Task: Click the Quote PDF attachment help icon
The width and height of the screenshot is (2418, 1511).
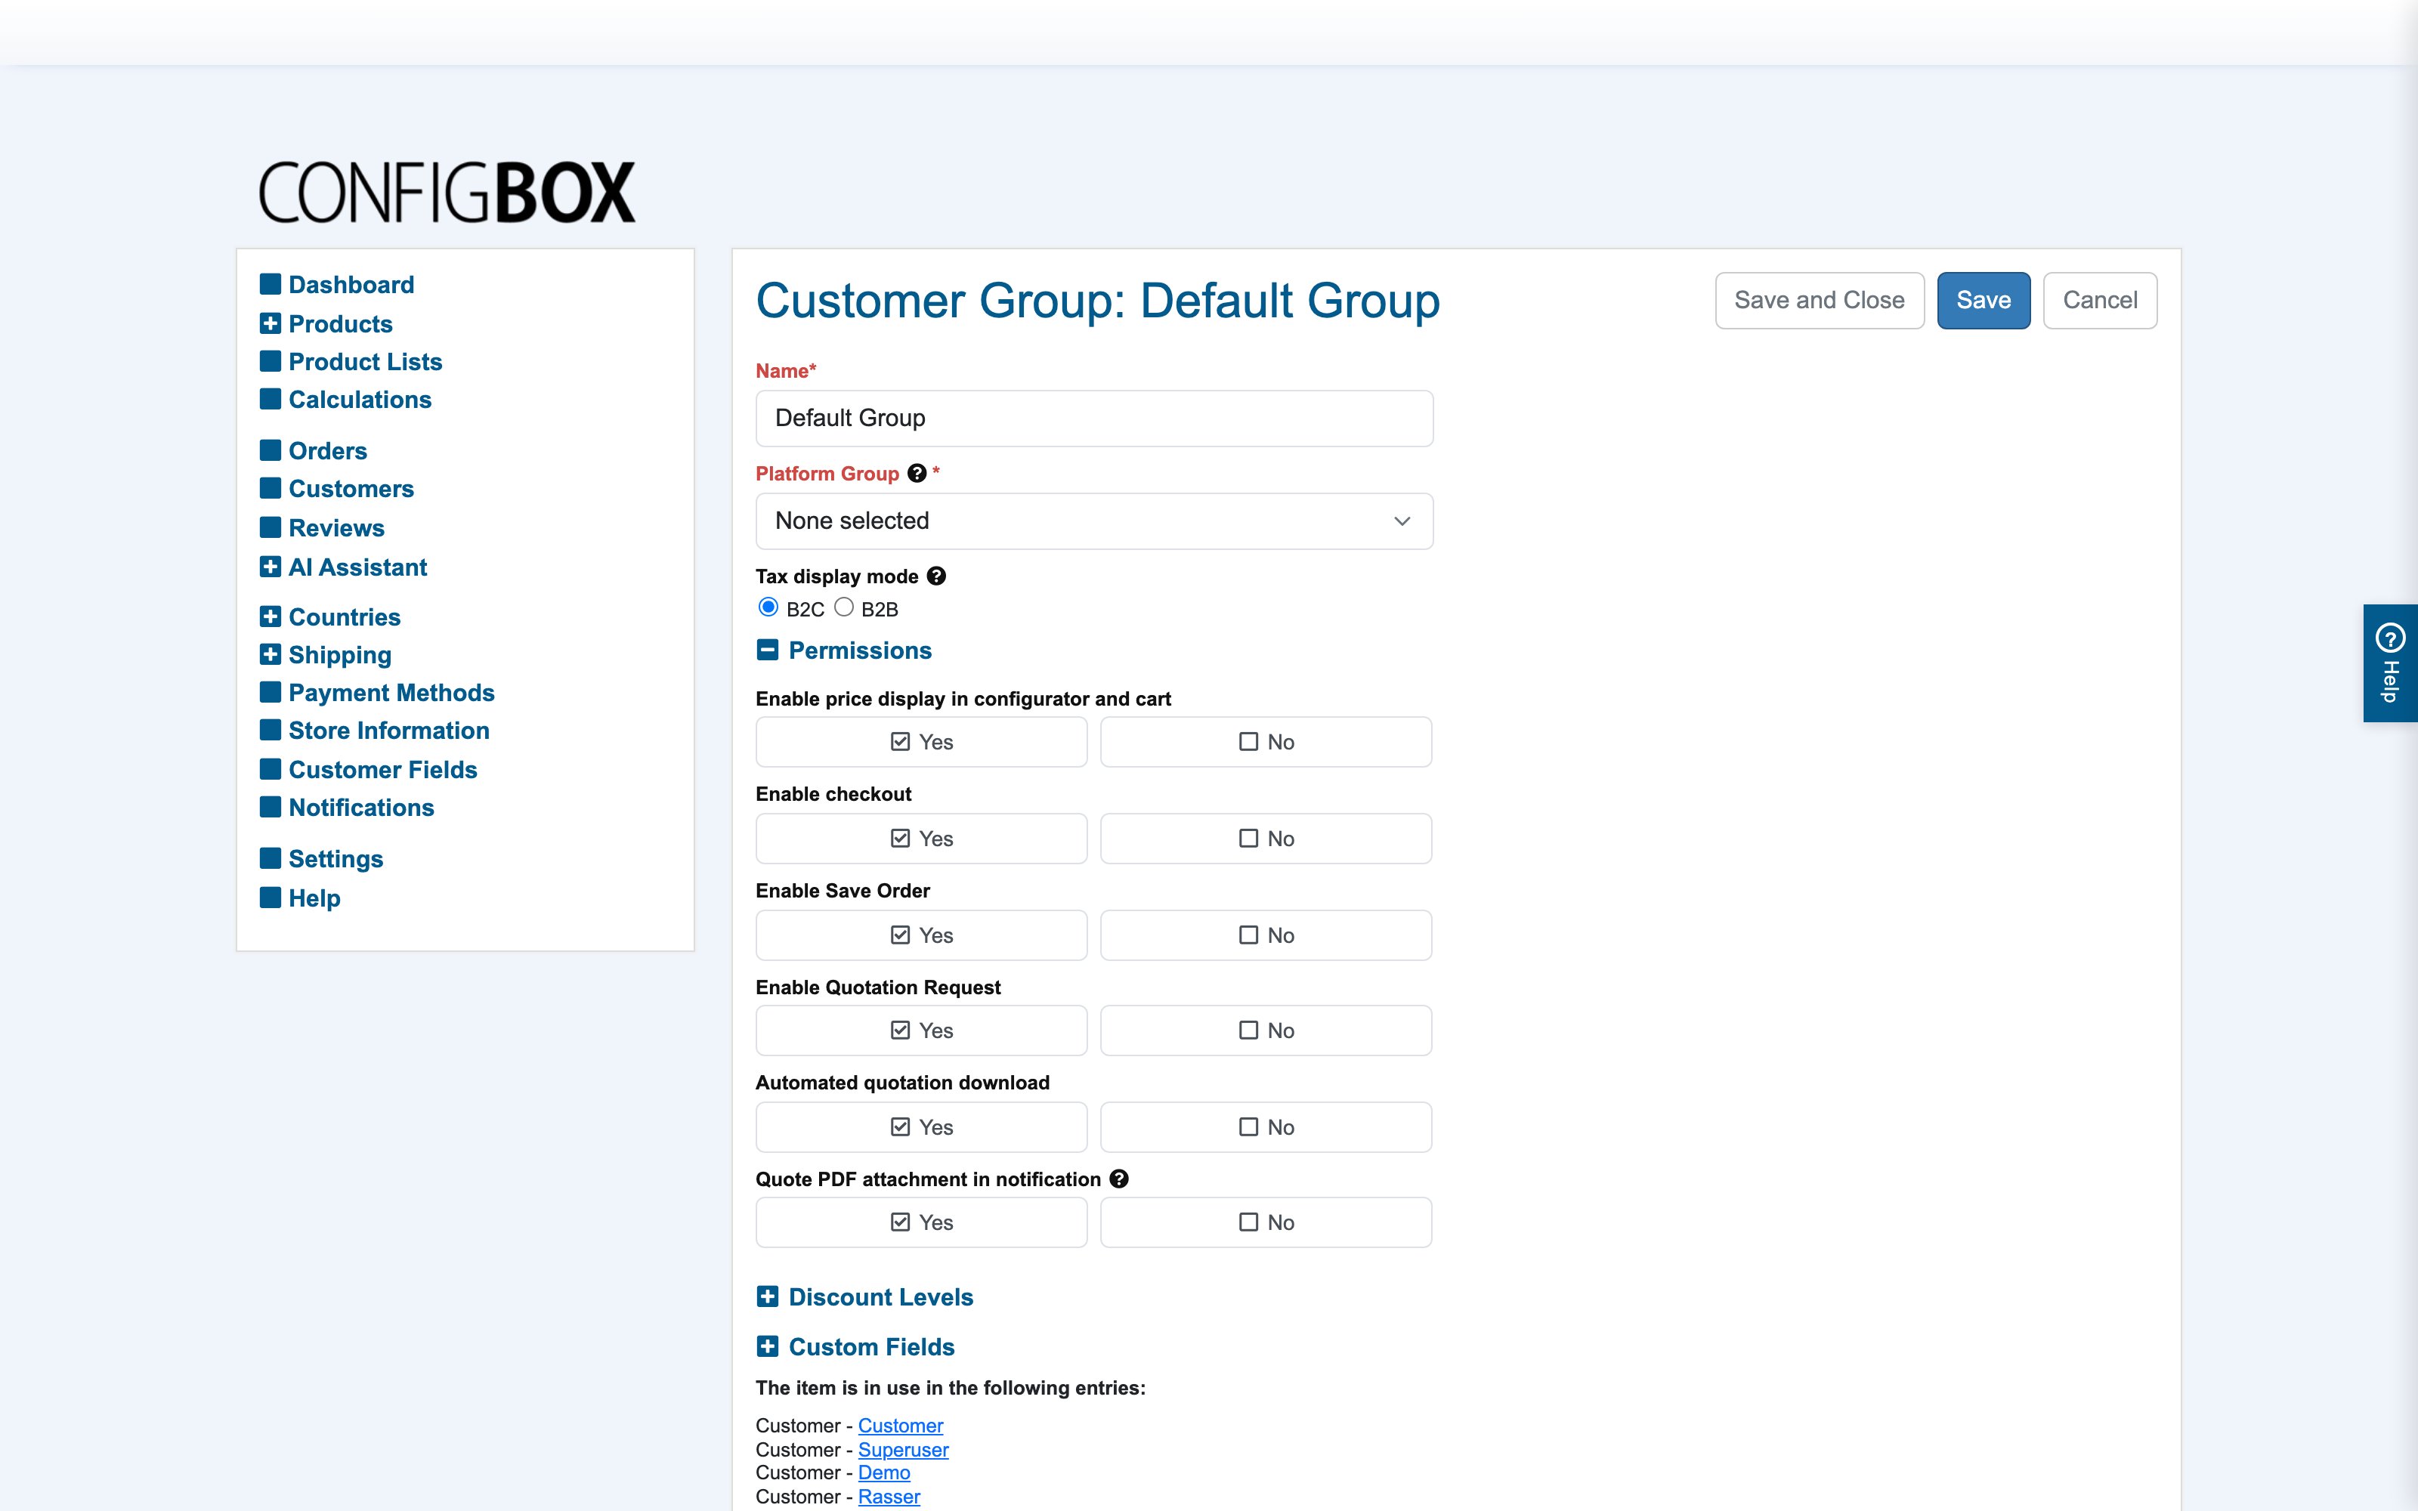Action: [1119, 1179]
